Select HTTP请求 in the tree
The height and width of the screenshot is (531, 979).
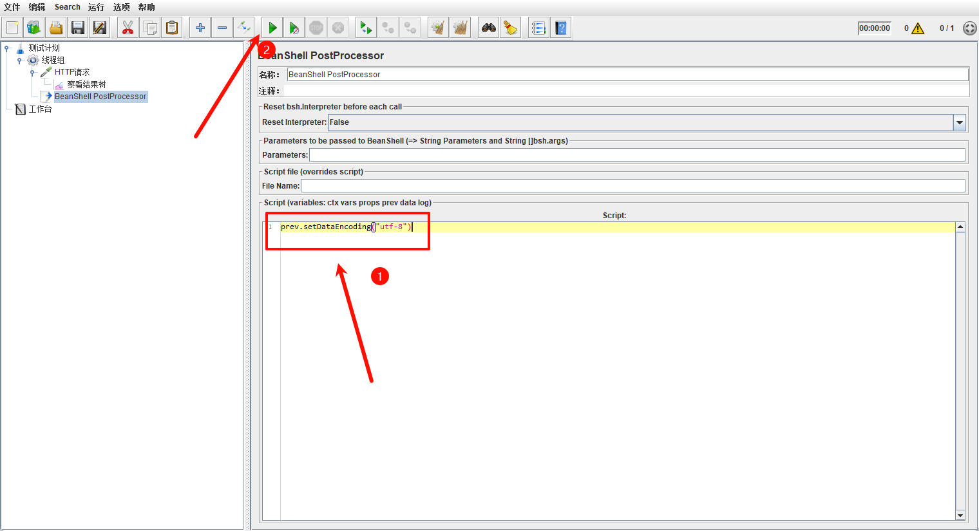click(72, 72)
